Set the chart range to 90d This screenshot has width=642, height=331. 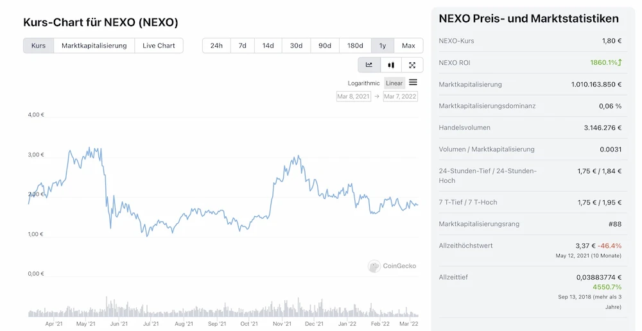coord(325,46)
